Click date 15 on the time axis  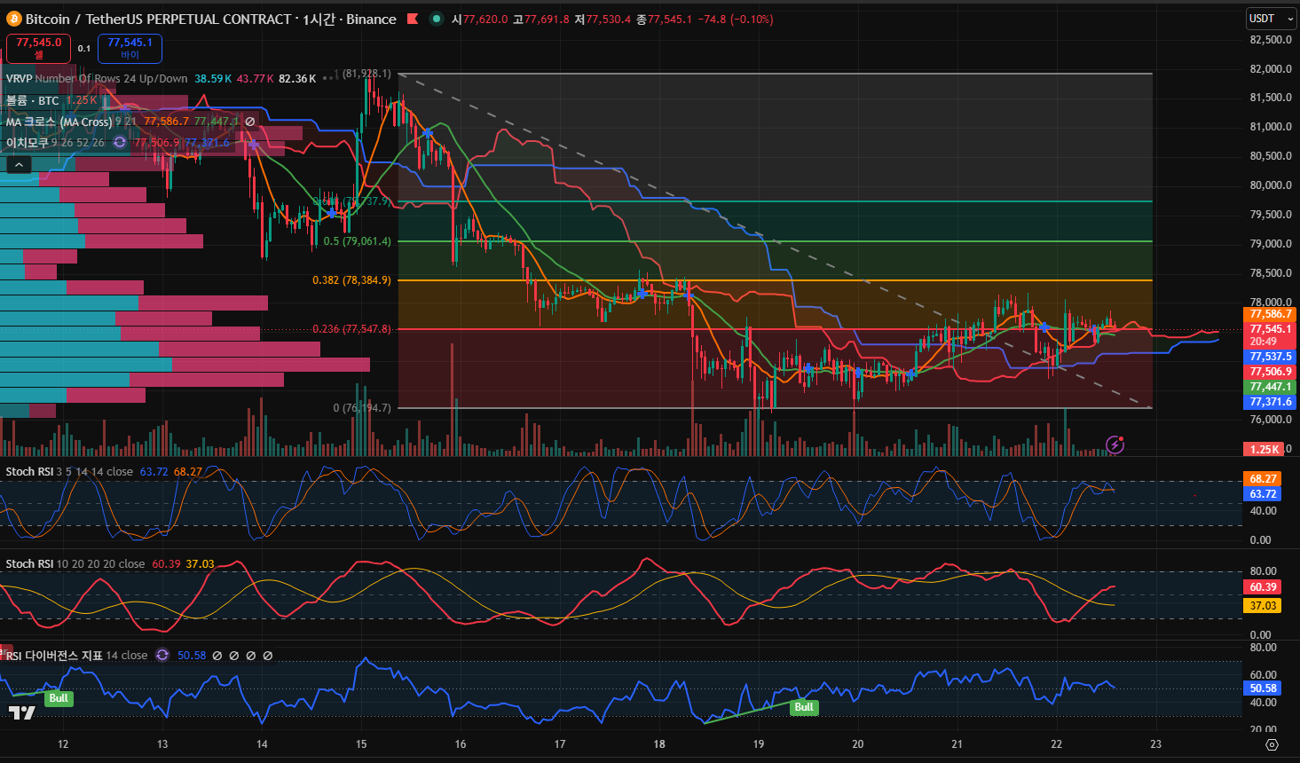pyautogui.click(x=361, y=743)
